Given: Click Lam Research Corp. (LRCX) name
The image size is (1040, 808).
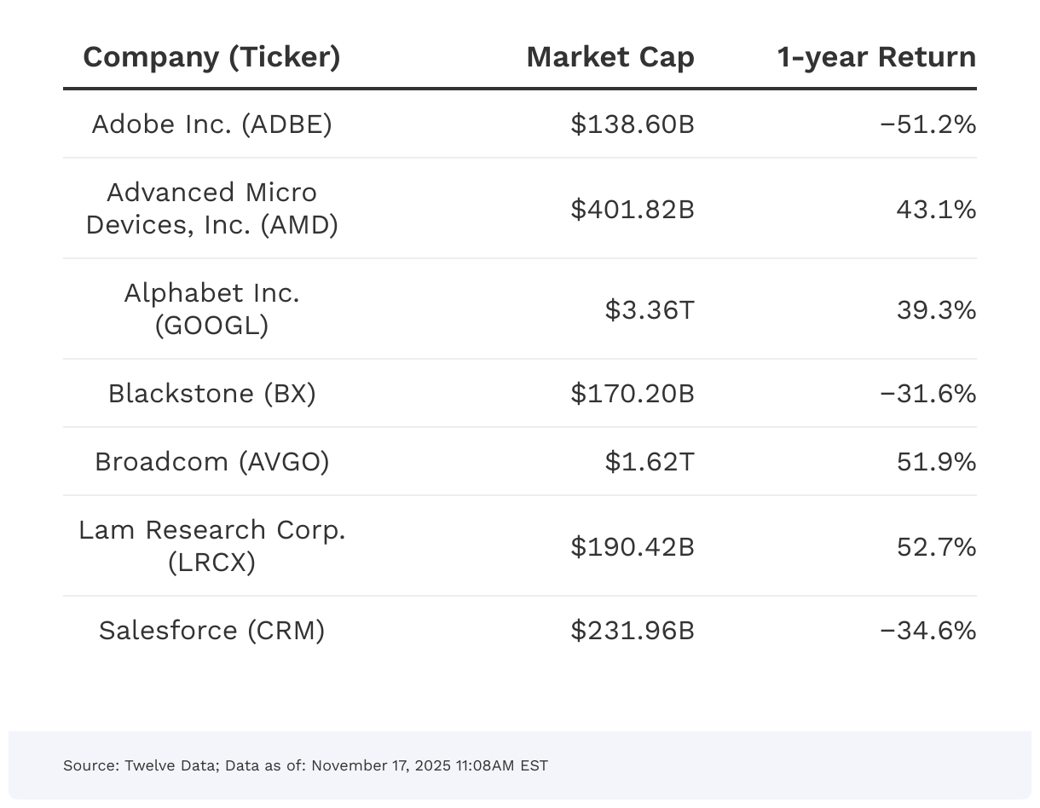Looking at the screenshot, I should point(211,546).
